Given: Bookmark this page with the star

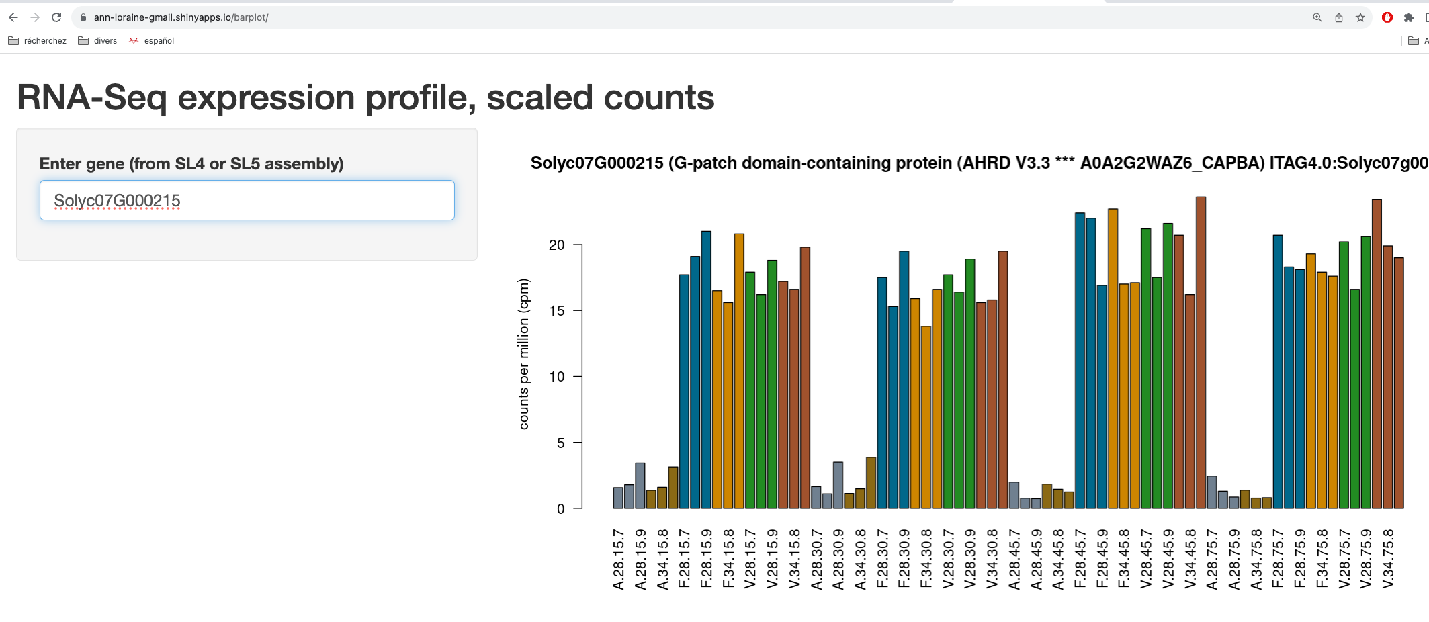Looking at the screenshot, I should [x=1360, y=17].
